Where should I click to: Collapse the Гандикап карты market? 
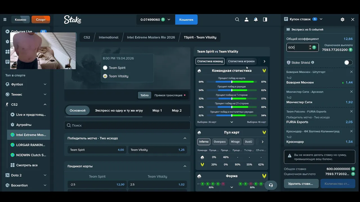(185, 166)
